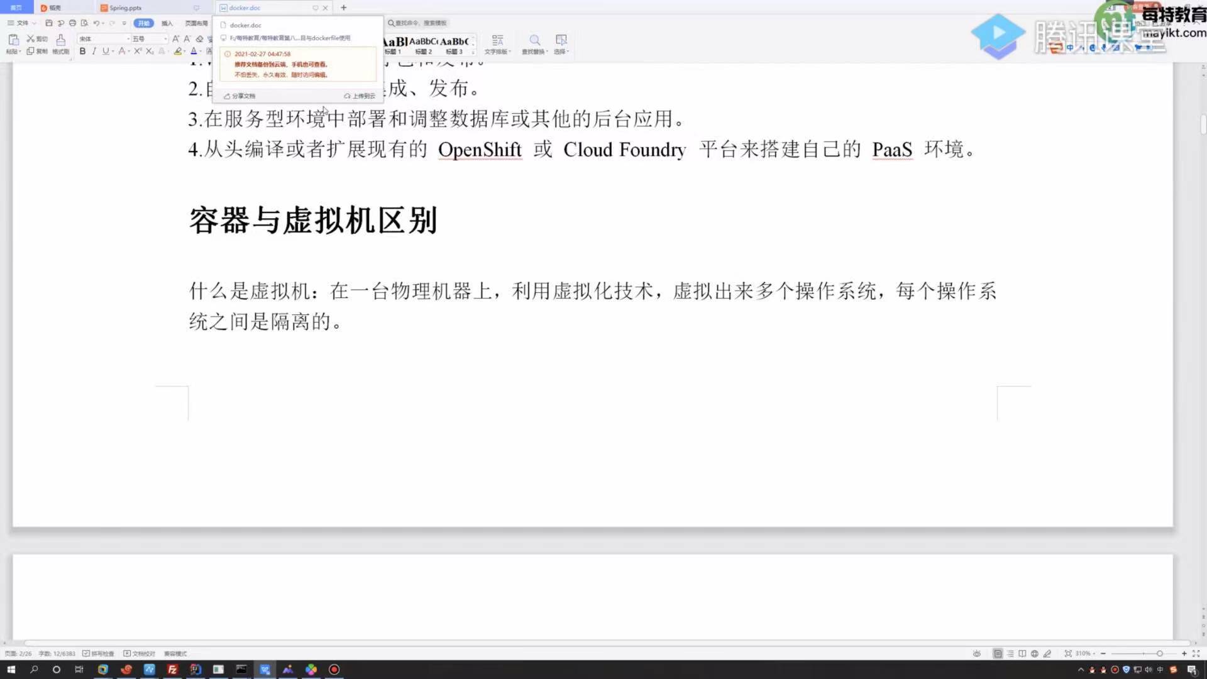The width and height of the screenshot is (1207, 679).
Task: Apply italic formatting
Action: click(x=94, y=51)
